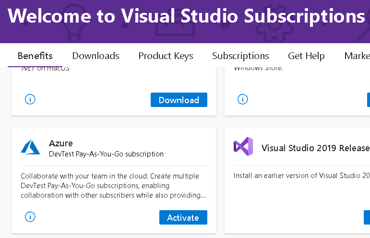
Task: Click the 'Welcome to Visual Studio Subscriptions' heading
Action: click(186, 16)
